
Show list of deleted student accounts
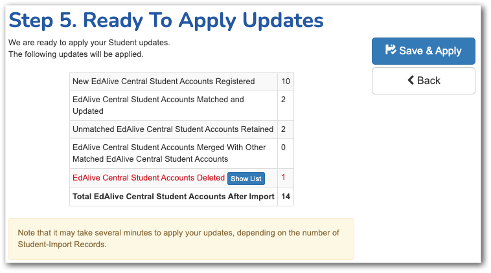click(245, 179)
